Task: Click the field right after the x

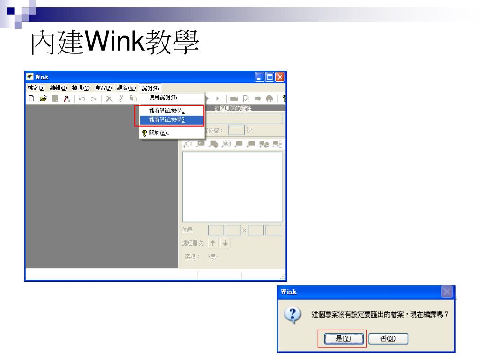Action: (x=255, y=230)
